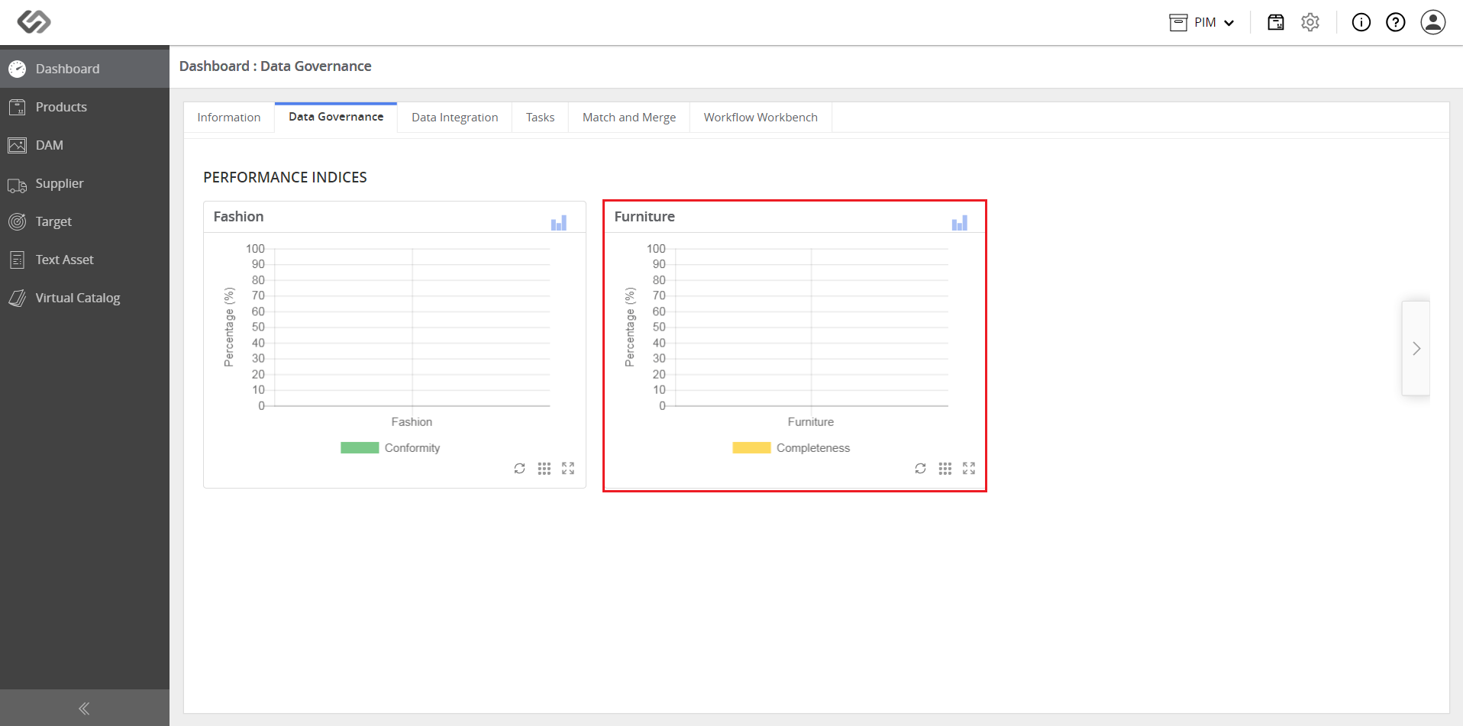Open Target in the sidebar
Image resolution: width=1463 pixels, height=726 pixels.
(x=85, y=221)
